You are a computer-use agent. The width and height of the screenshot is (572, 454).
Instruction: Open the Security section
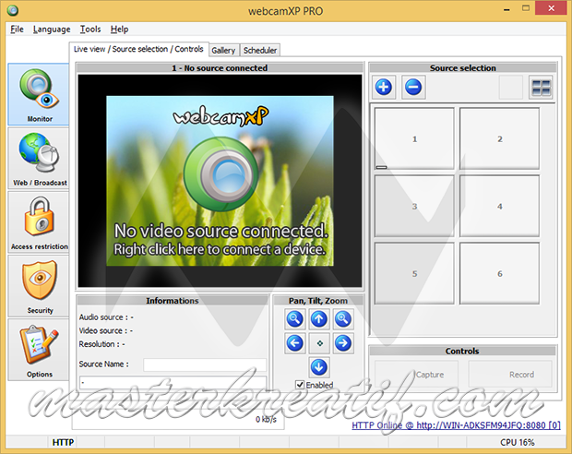(x=39, y=286)
